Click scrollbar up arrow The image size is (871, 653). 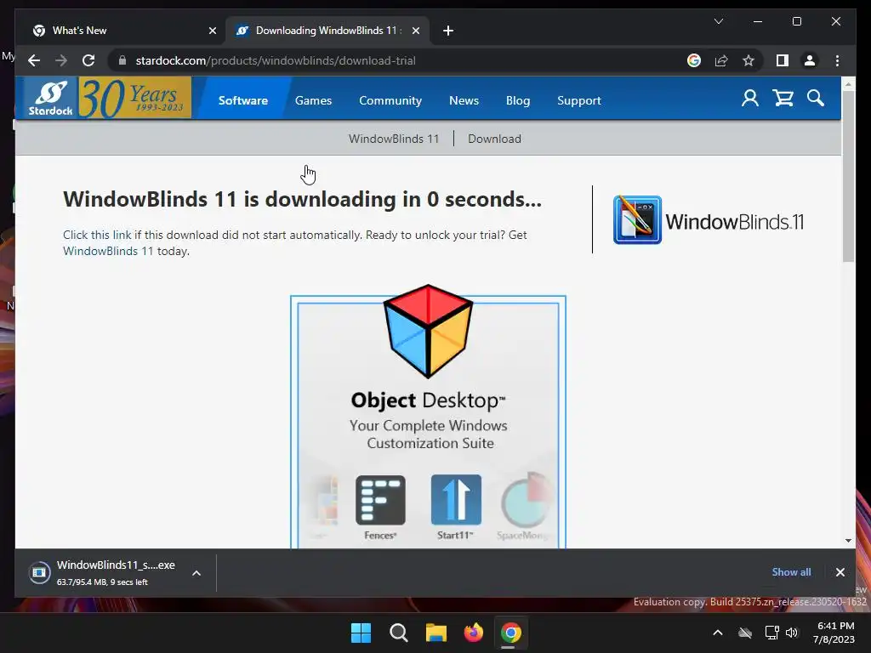click(x=848, y=84)
